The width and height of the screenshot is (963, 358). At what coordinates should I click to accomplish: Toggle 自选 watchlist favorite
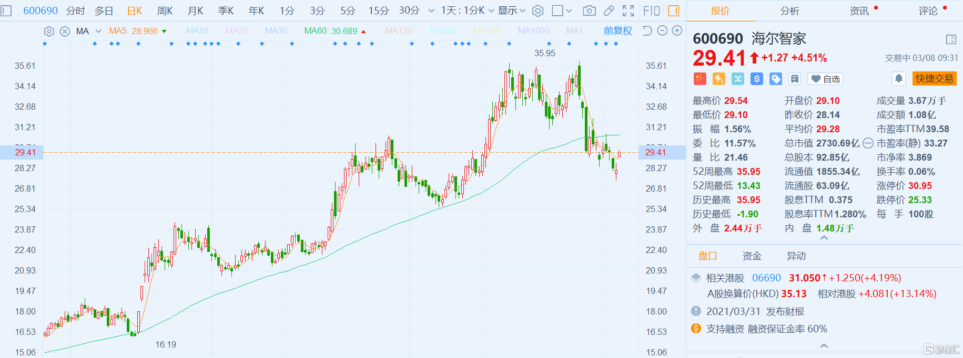(825, 79)
